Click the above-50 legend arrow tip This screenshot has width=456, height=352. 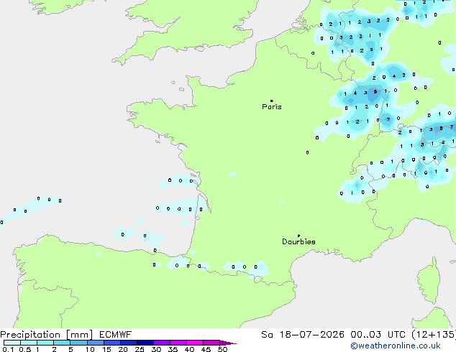pyautogui.click(x=228, y=343)
